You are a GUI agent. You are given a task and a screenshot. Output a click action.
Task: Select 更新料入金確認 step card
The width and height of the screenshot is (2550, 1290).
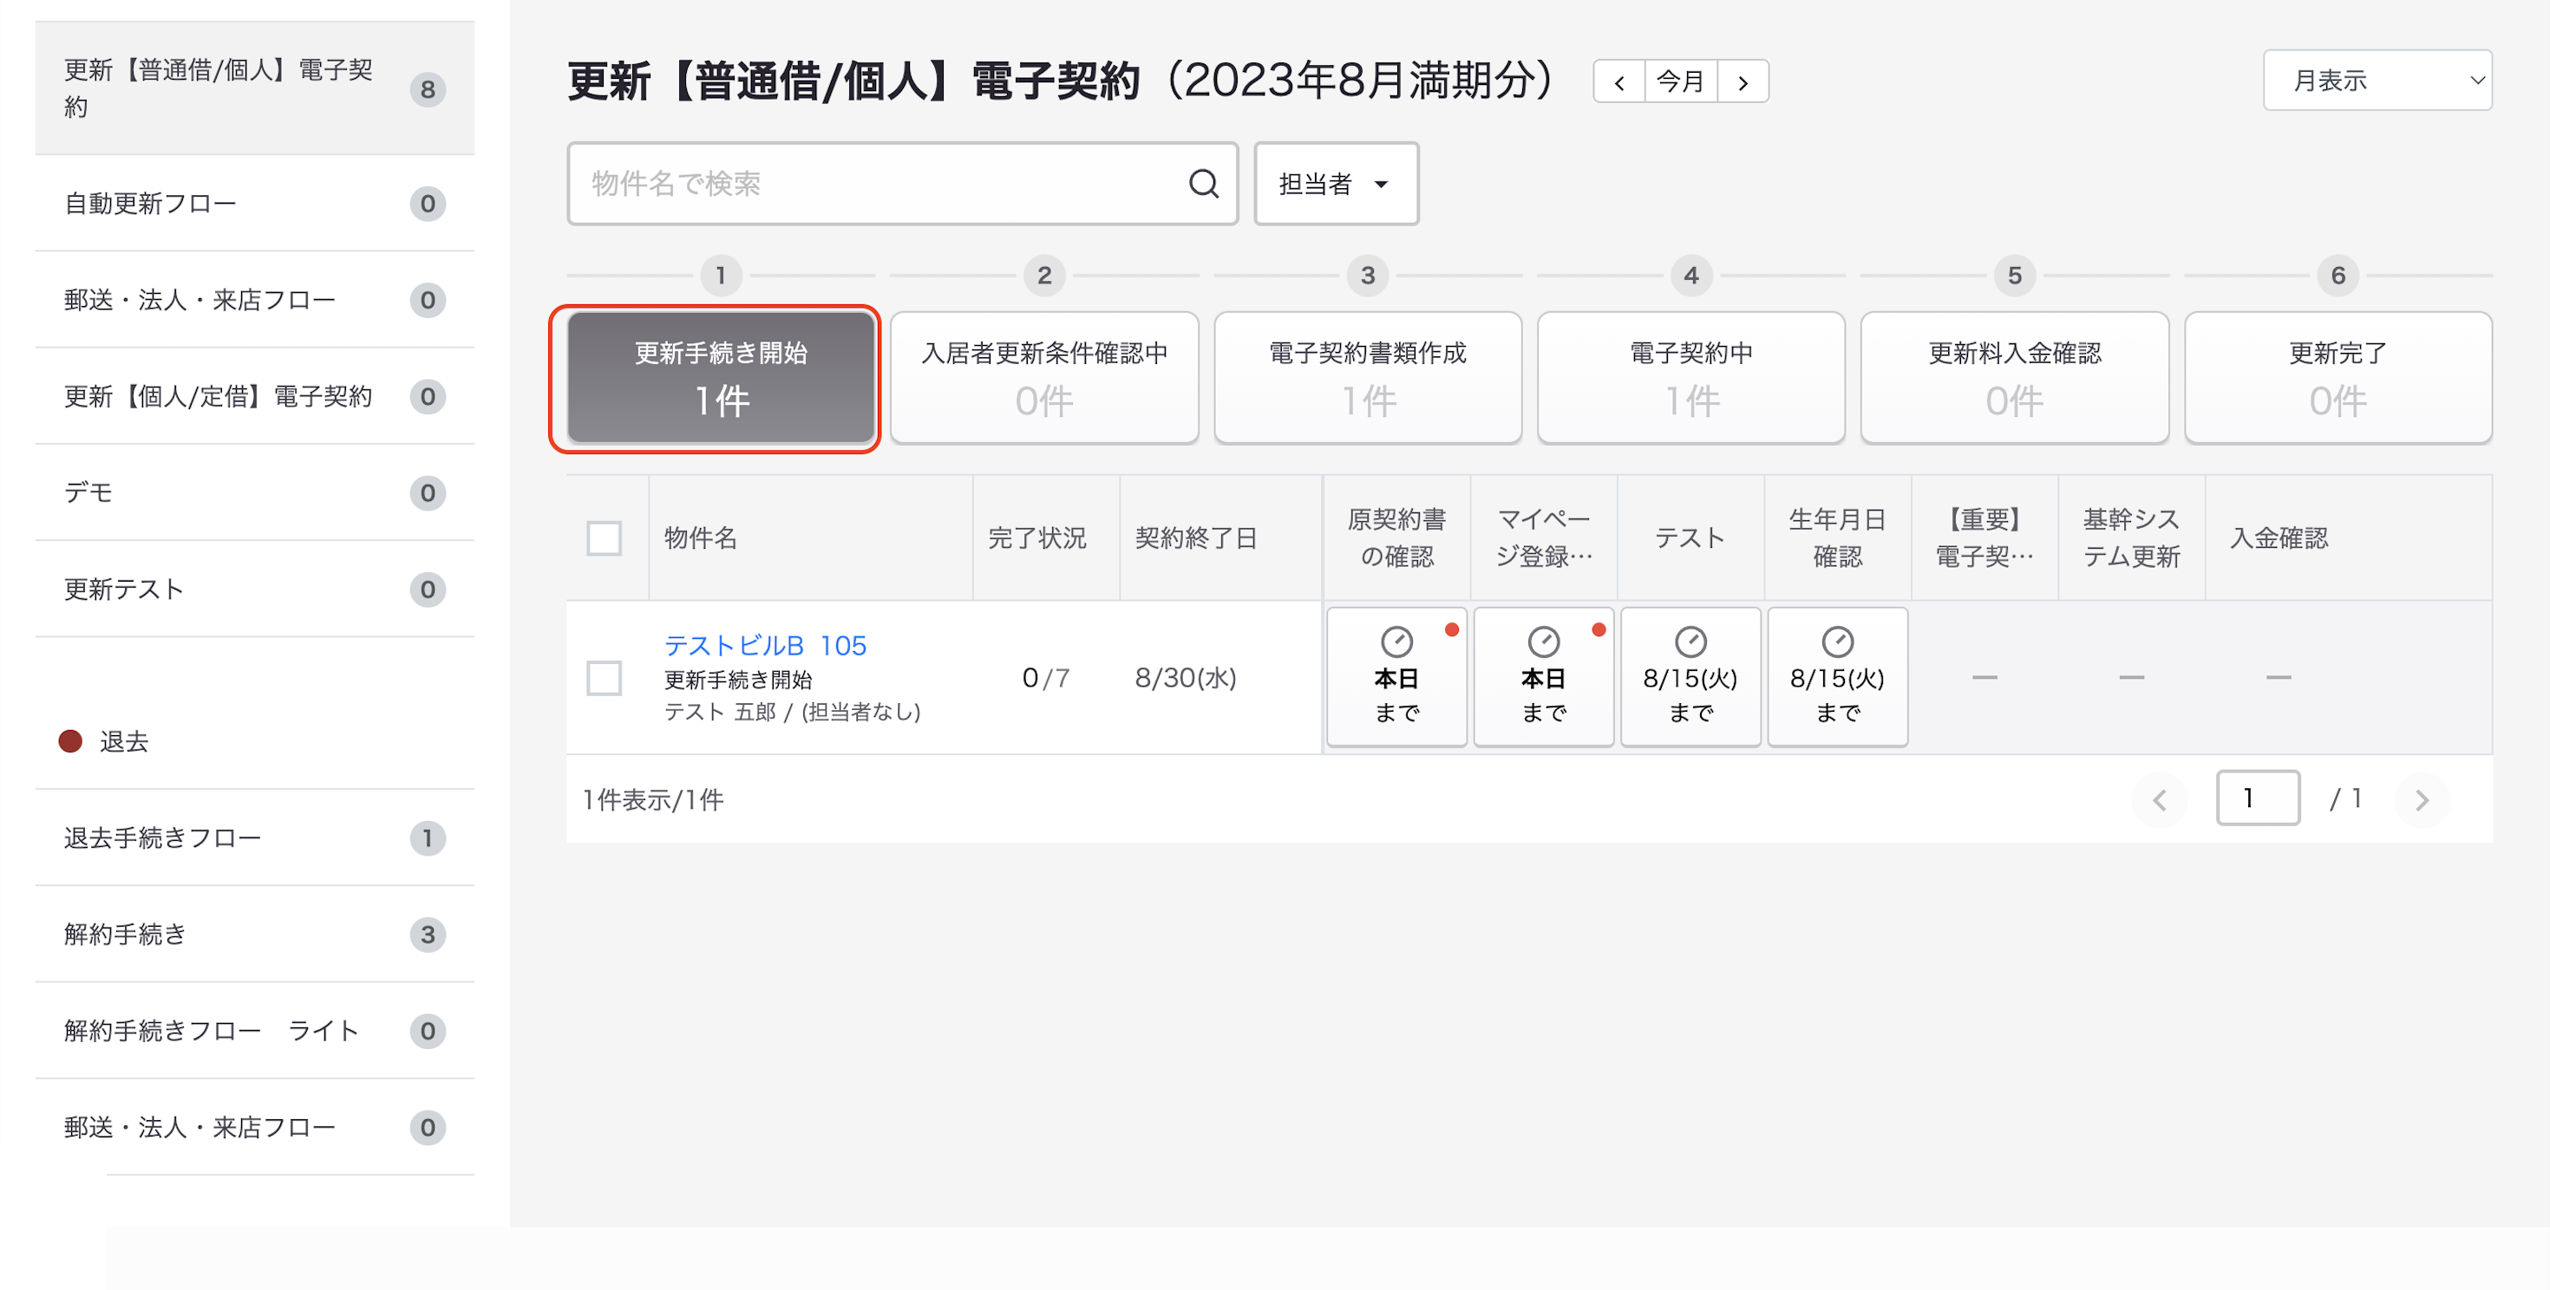(x=2015, y=378)
